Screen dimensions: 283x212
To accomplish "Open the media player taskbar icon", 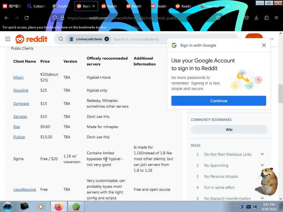I will click(41, 206).
